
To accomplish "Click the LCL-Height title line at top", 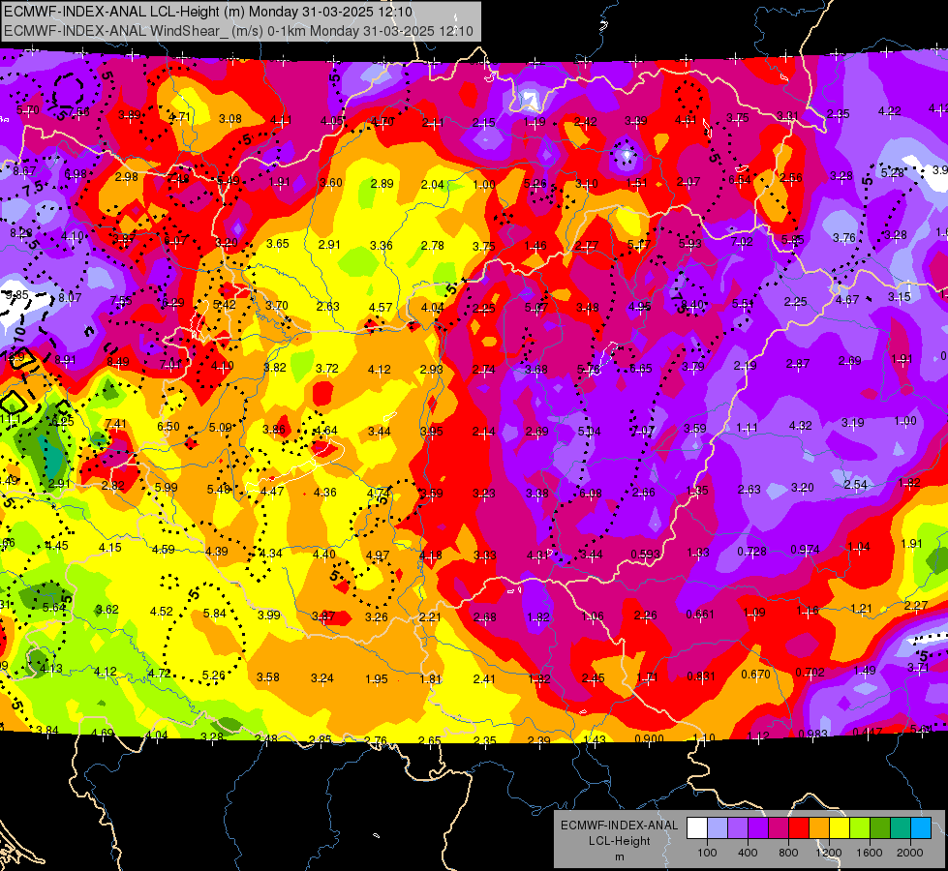I will [208, 12].
